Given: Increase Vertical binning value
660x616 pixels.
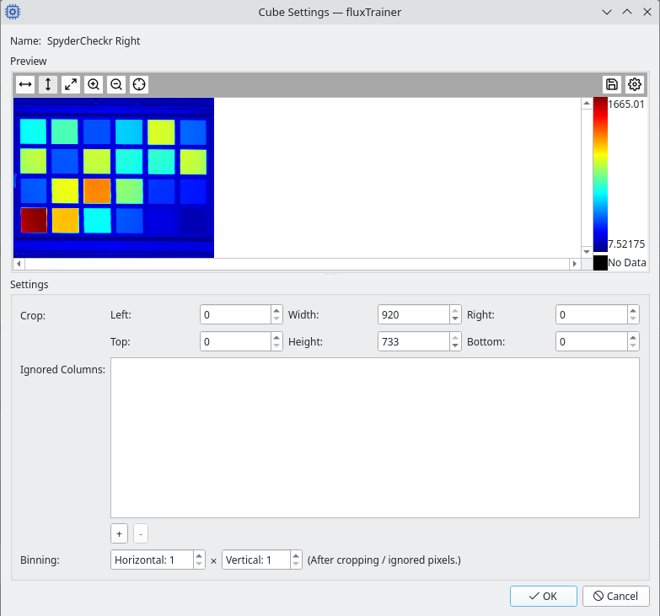Looking at the screenshot, I should point(296,556).
